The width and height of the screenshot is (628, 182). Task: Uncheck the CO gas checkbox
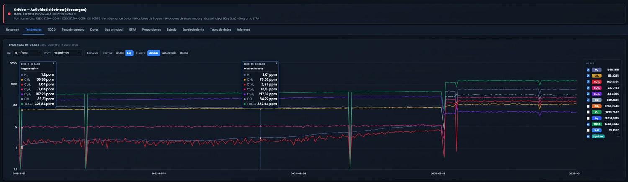click(x=588, y=100)
